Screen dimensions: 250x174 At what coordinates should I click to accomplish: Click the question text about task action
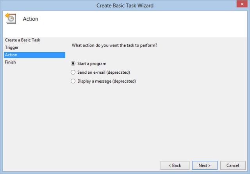click(x=114, y=45)
